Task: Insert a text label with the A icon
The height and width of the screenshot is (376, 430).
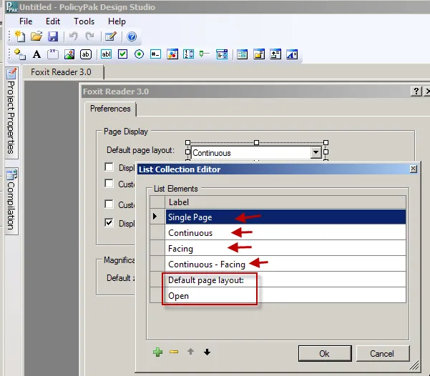Action: 36,54
